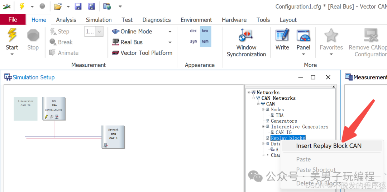Select CAN IG in the tree

[x=283, y=132]
